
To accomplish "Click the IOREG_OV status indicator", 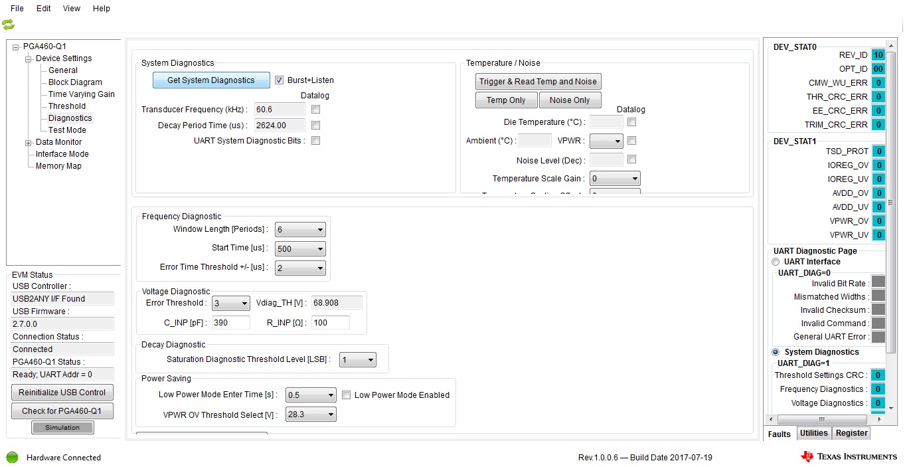I will click(x=878, y=165).
